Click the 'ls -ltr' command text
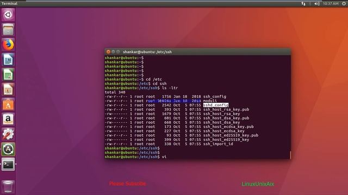The width and height of the screenshot is (348, 195). pos(170,88)
